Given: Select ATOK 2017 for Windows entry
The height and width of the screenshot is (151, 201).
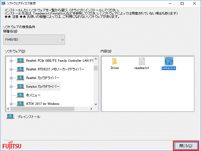Looking at the screenshot, I should 43,104.
